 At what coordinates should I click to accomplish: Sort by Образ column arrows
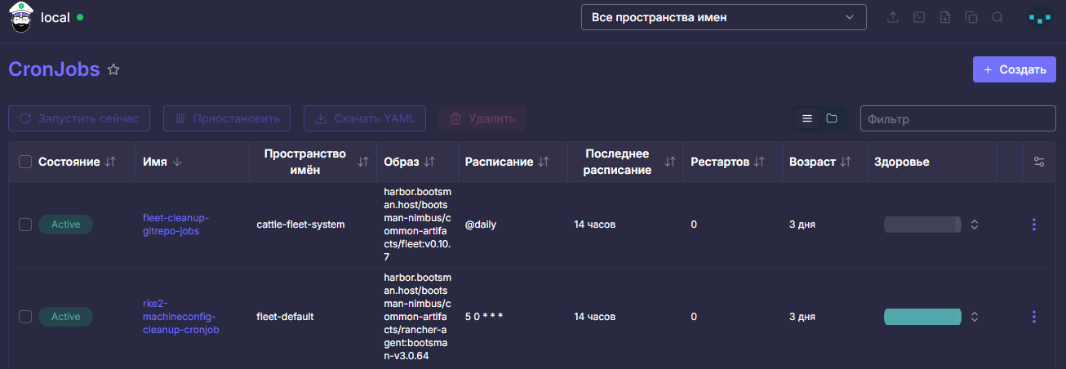pyautogui.click(x=429, y=162)
